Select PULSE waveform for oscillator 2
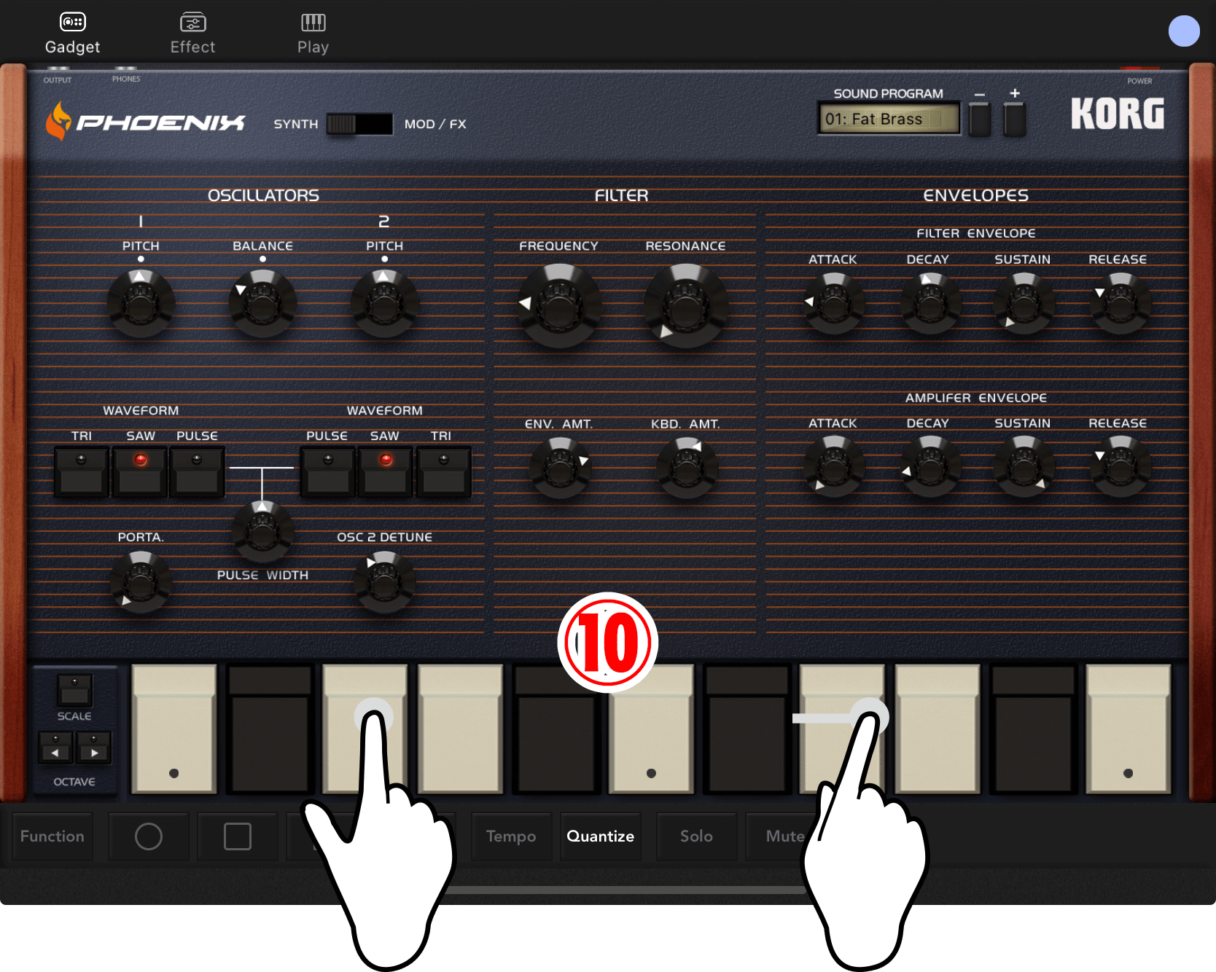Viewport: 1216px width, 972px height. [328, 472]
